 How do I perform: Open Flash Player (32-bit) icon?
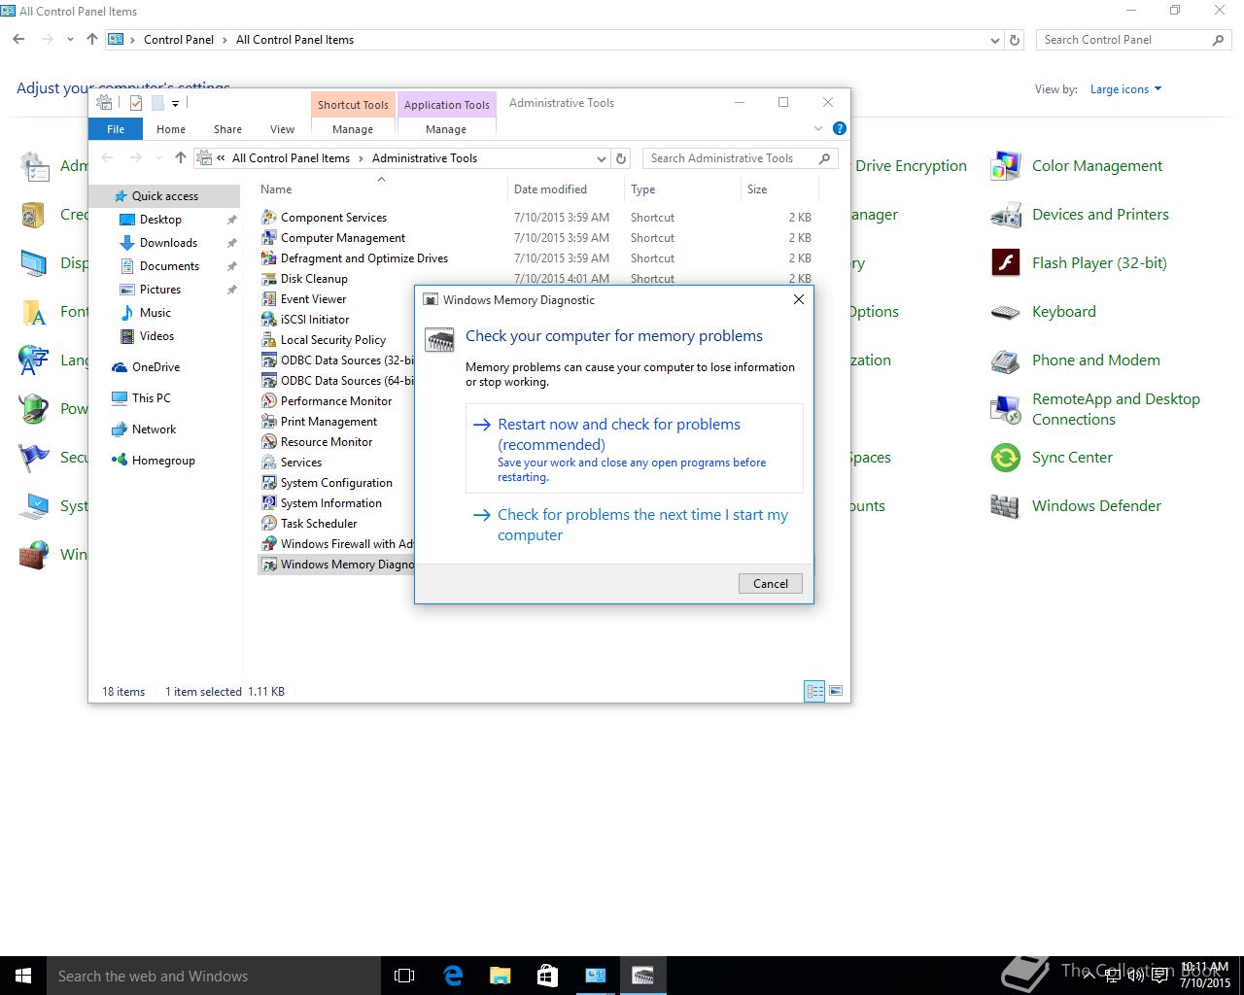coord(1005,263)
